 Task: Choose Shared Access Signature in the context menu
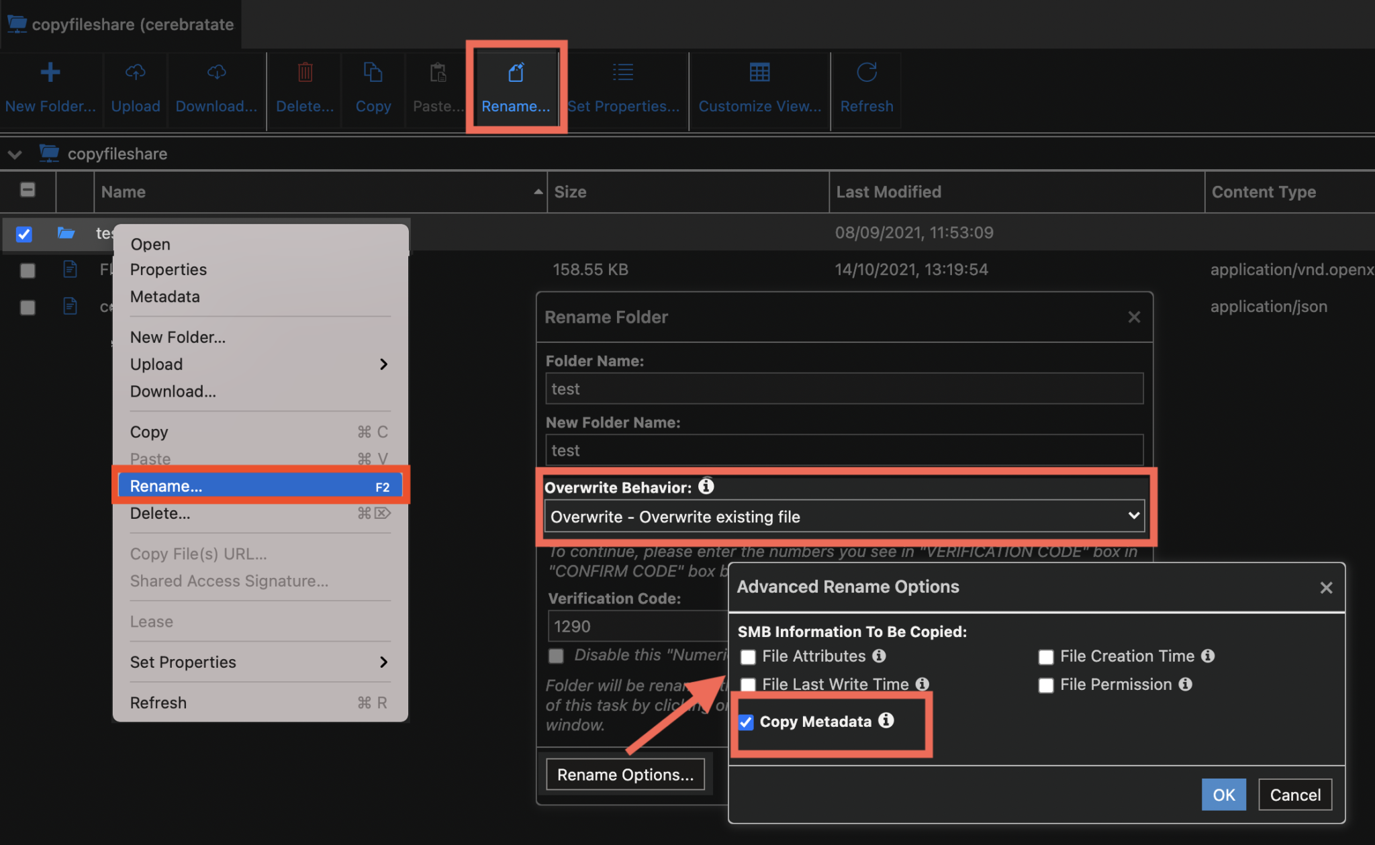point(229,581)
